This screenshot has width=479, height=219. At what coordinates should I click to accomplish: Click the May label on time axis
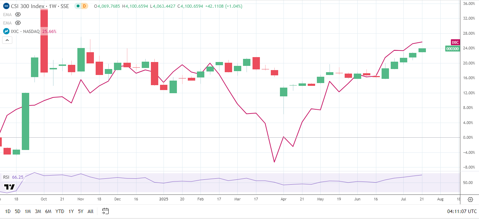[320, 199]
